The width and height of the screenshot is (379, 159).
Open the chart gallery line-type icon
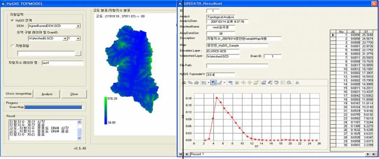[204, 83]
